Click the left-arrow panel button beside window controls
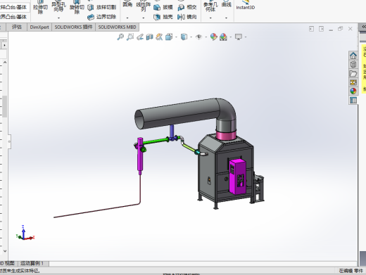Image resolution: width=366 pixels, height=275 pixels. coord(311,29)
